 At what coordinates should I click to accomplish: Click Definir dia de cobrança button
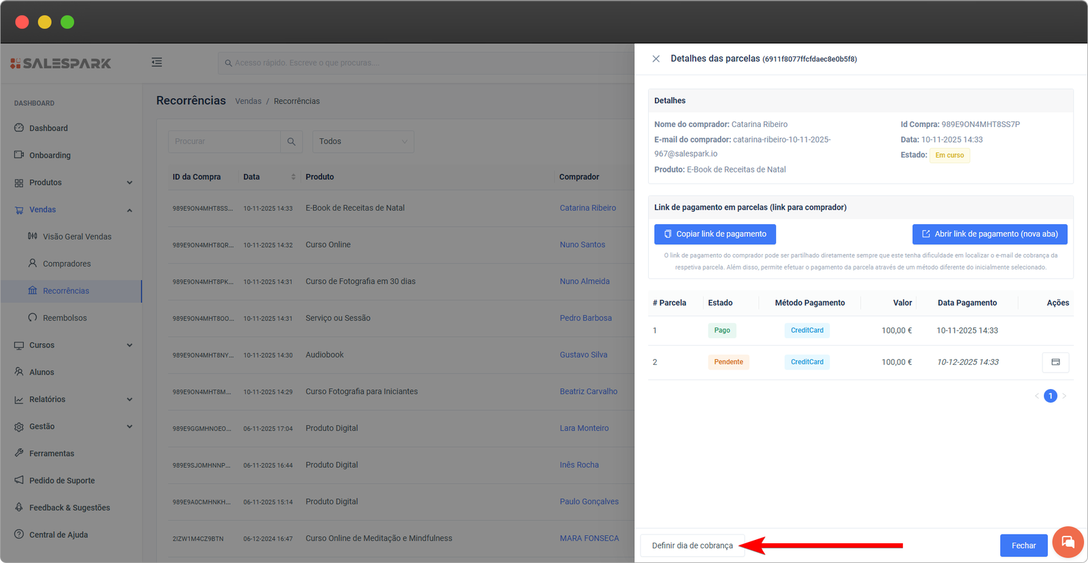pos(692,545)
